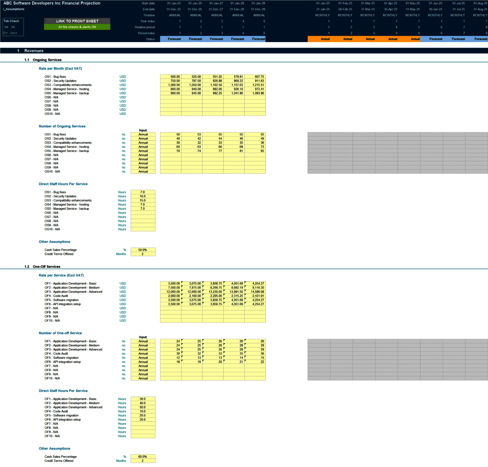Image resolution: width=488 pixels, height=467 pixels.
Task: Select OS5 backup 2029 count 85
Action: (x=255, y=151)
